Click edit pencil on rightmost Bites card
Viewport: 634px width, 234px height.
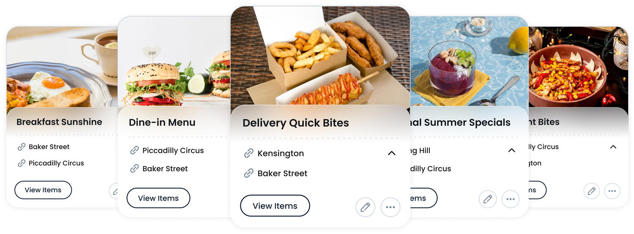pos(592,191)
